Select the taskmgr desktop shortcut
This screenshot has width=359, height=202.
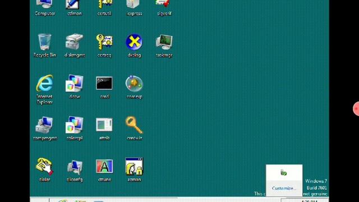[x=164, y=45]
